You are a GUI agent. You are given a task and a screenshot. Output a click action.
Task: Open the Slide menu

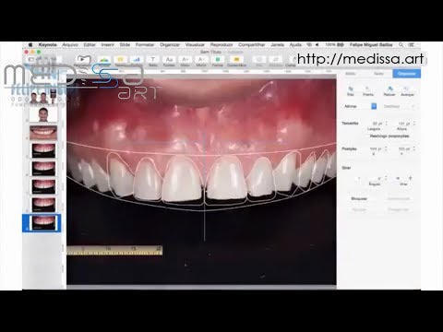coord(125,45)
